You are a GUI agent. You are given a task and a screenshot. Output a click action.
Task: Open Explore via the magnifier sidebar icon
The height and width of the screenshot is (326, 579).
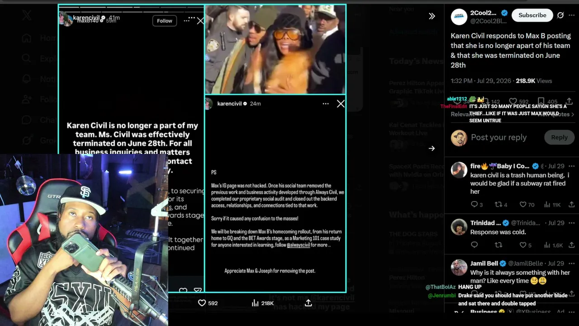pyautogui.click(x=27, y=58)
